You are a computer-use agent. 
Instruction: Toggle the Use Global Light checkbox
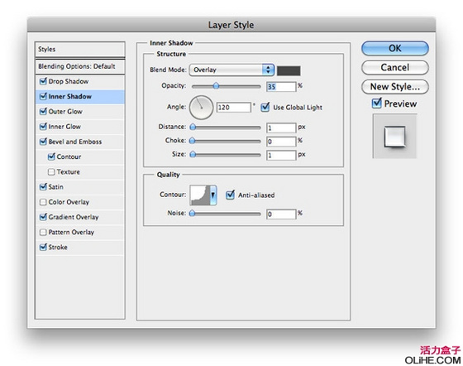(265, 107)
